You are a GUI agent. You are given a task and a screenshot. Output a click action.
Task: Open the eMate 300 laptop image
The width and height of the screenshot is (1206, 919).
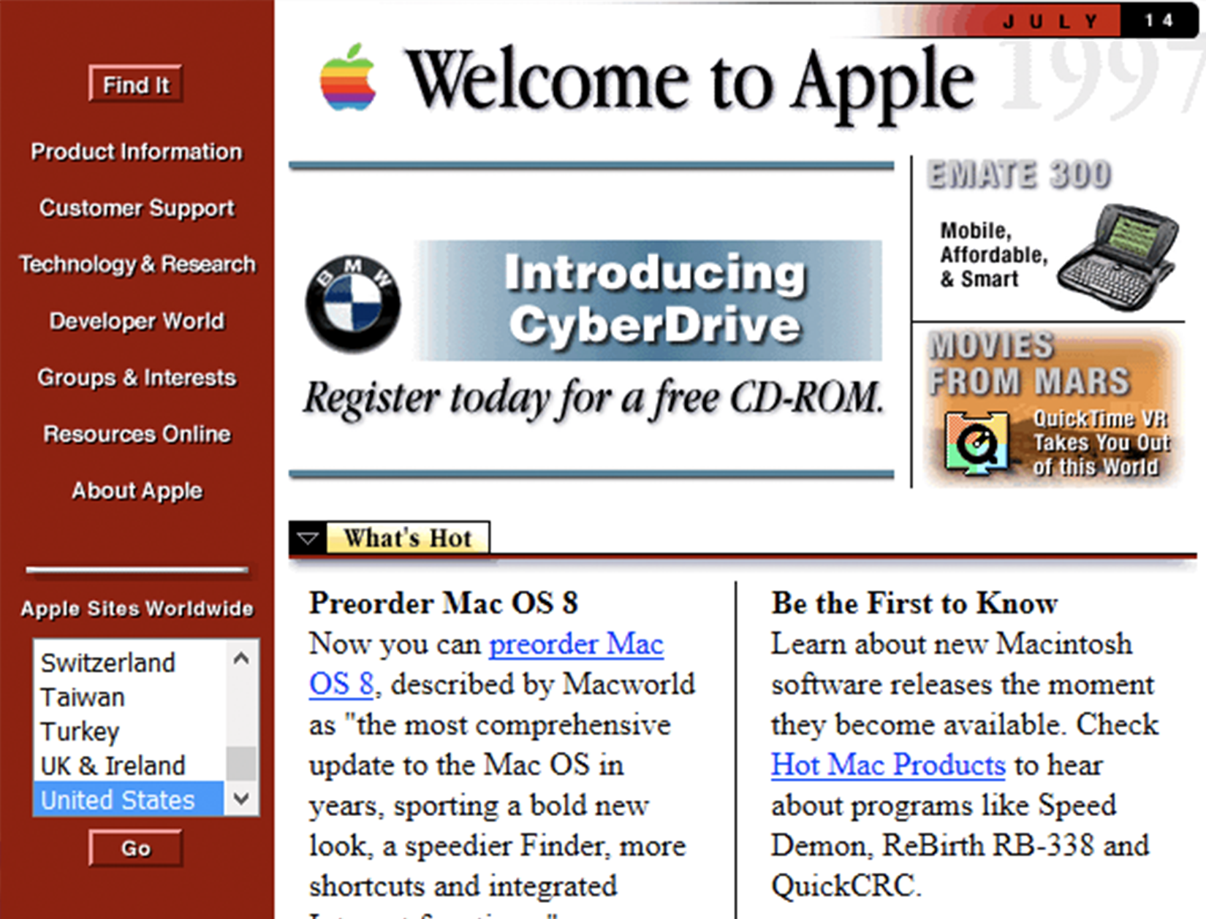(x=1118, y=256)
